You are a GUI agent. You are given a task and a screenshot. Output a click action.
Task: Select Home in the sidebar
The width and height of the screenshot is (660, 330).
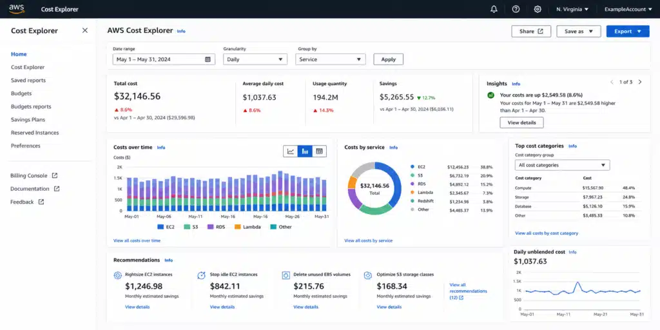coord(19,54)
